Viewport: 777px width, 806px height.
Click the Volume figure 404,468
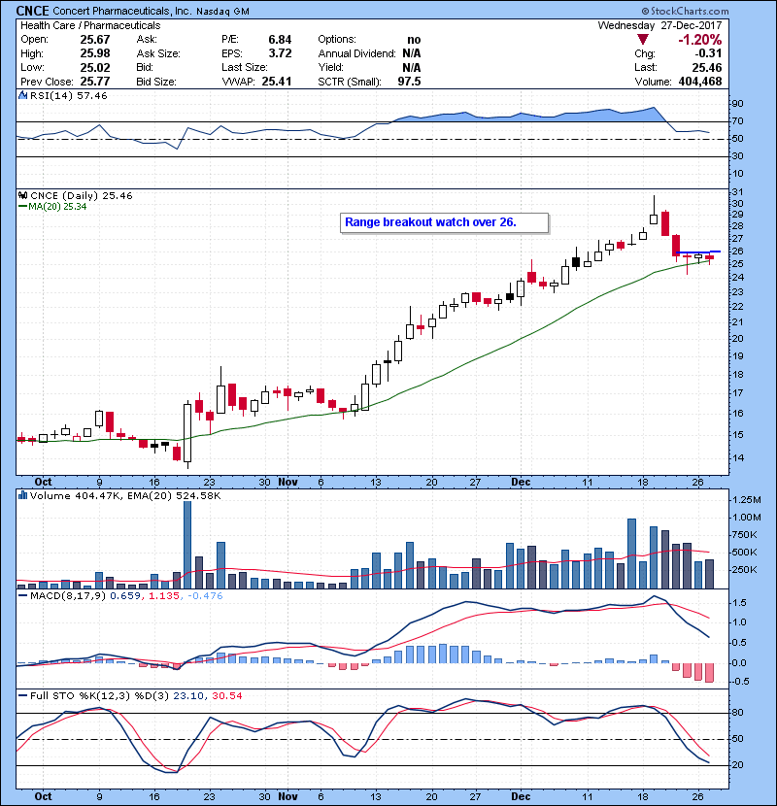tap(700, 82)
